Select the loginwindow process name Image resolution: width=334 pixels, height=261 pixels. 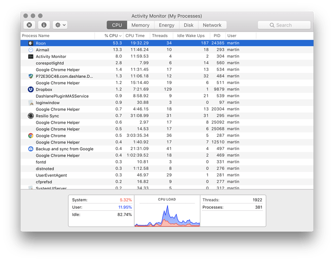click(x=47, y=103)
